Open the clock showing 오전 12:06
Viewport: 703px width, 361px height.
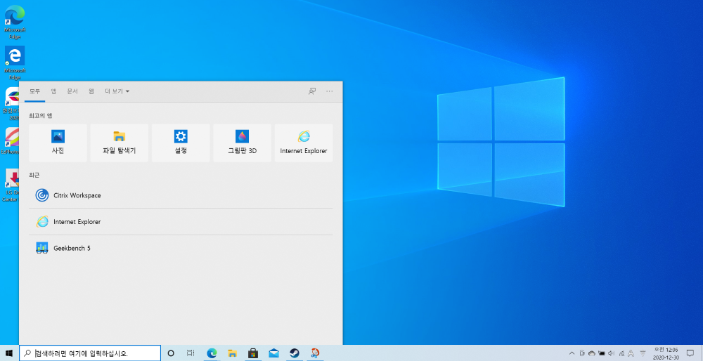pyautogui.click(x=666, y=353)
